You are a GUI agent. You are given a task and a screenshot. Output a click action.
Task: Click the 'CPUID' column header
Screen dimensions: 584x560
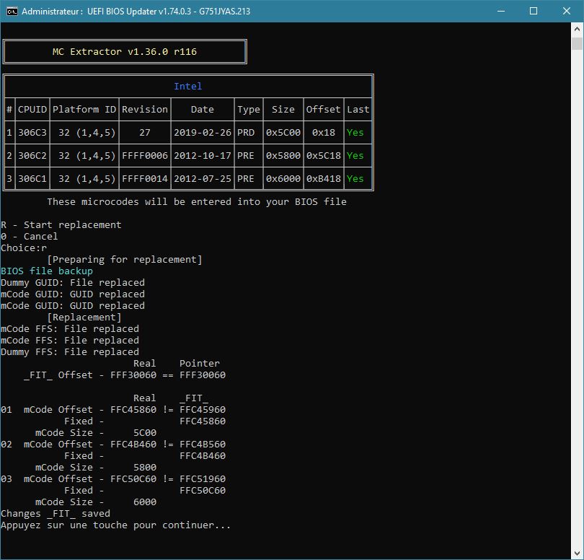pyautogui.click(x=32, y=109)
